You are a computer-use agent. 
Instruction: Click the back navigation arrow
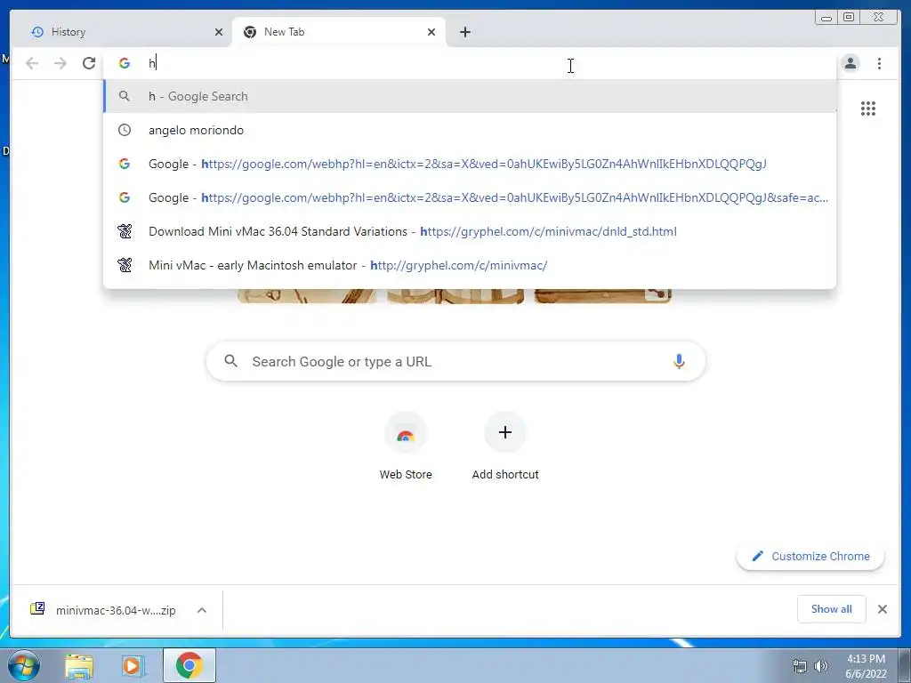tap(32, 63)
